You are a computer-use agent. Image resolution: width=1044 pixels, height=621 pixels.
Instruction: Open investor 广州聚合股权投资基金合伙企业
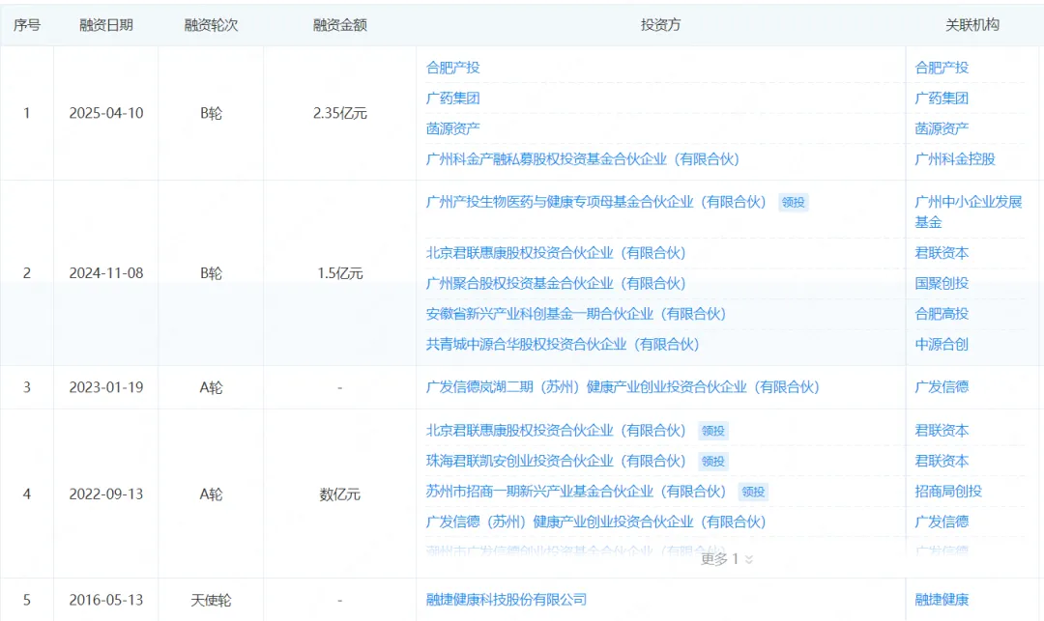click(x=556, y=284)
